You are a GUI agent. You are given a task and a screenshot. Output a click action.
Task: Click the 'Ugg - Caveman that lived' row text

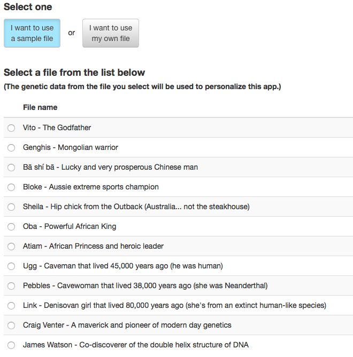click(123, 266)
